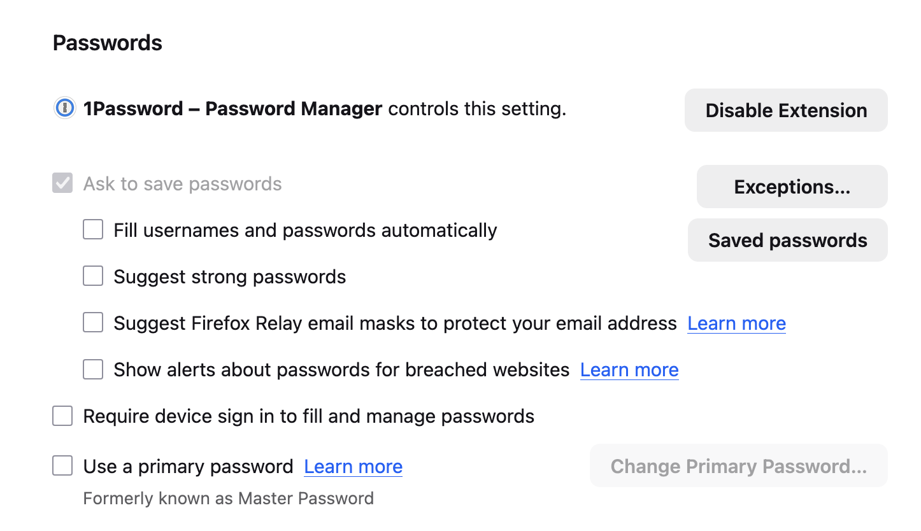This screenshot has width=921, height=531.
Task: Open 'Learn more' link for primary password
Action: pos(353,467)
